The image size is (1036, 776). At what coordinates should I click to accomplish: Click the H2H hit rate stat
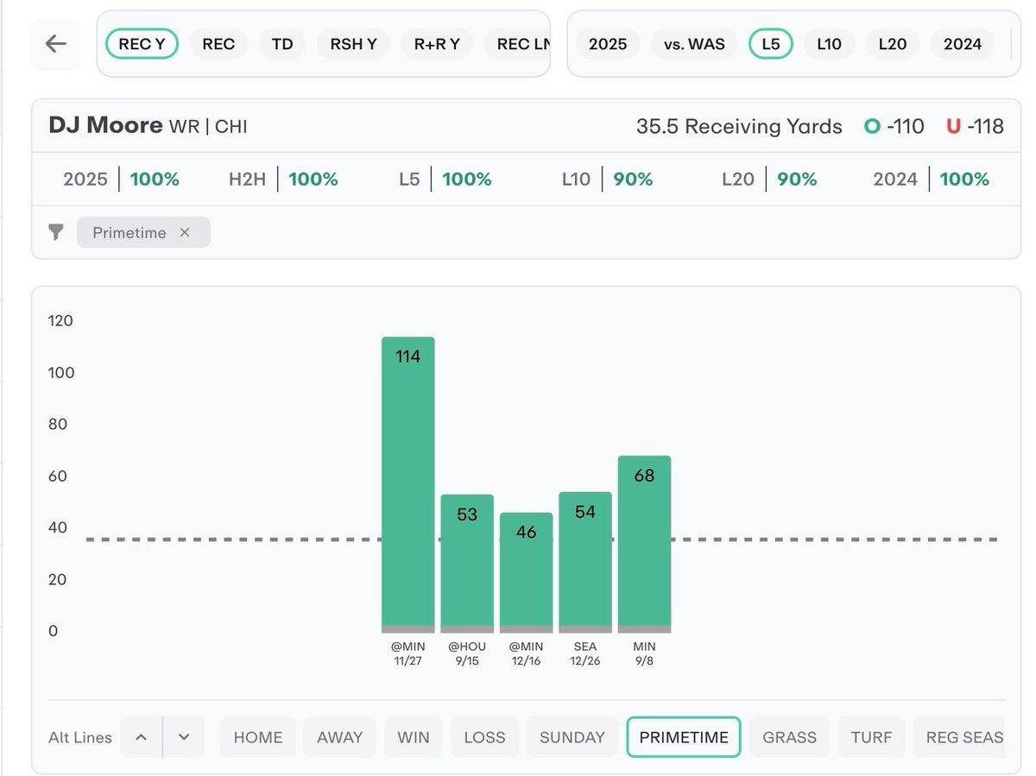pos(283,180)
